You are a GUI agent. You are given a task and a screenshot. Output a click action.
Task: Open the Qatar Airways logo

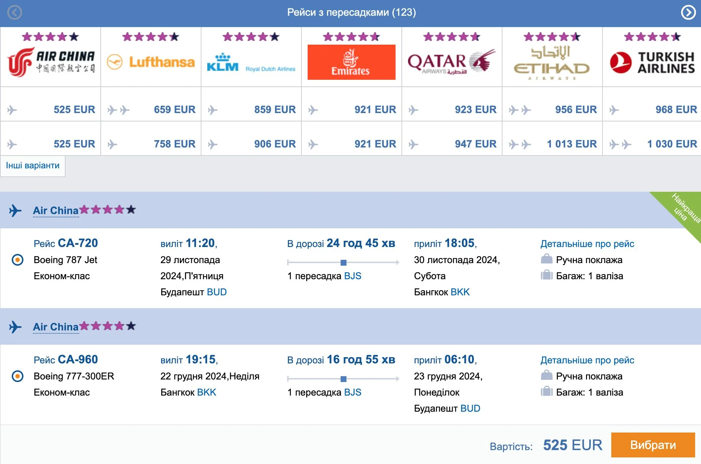[x=452, y=62]
